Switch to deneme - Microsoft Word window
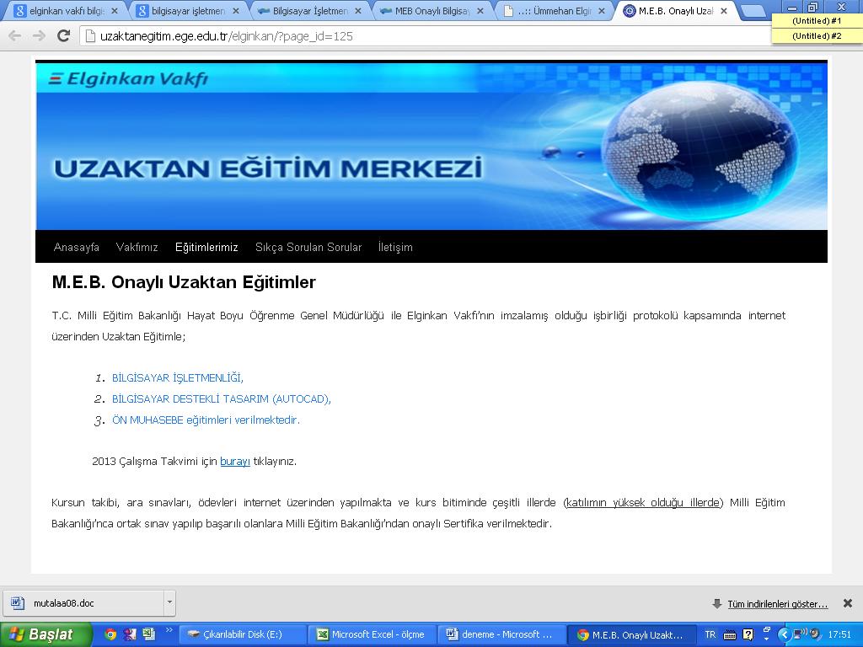 501,634
